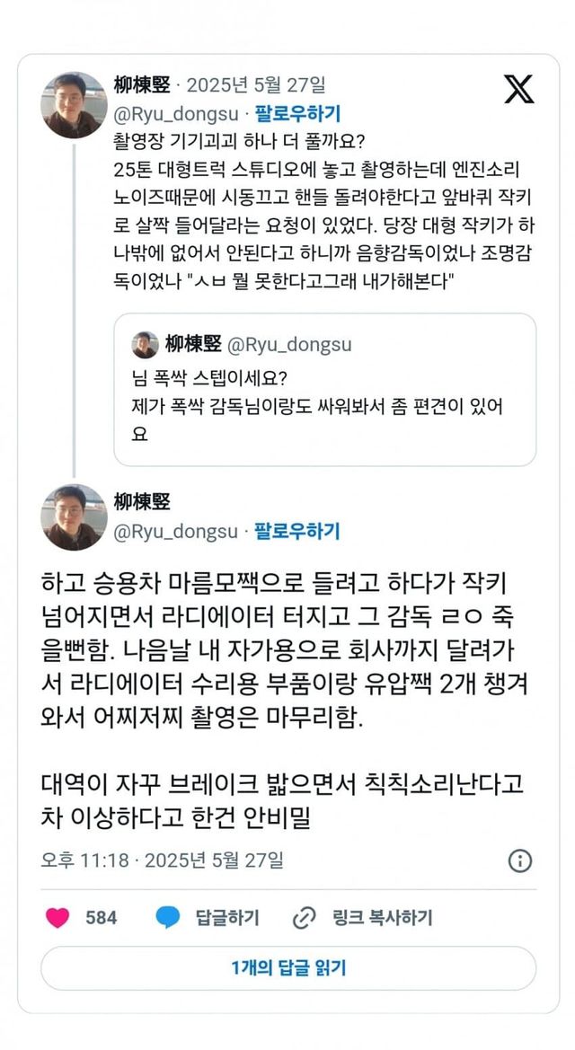The image size is (575, 1050).
Task: Click the small avatar in the quoted tweet
Action: tap(145, 344)
